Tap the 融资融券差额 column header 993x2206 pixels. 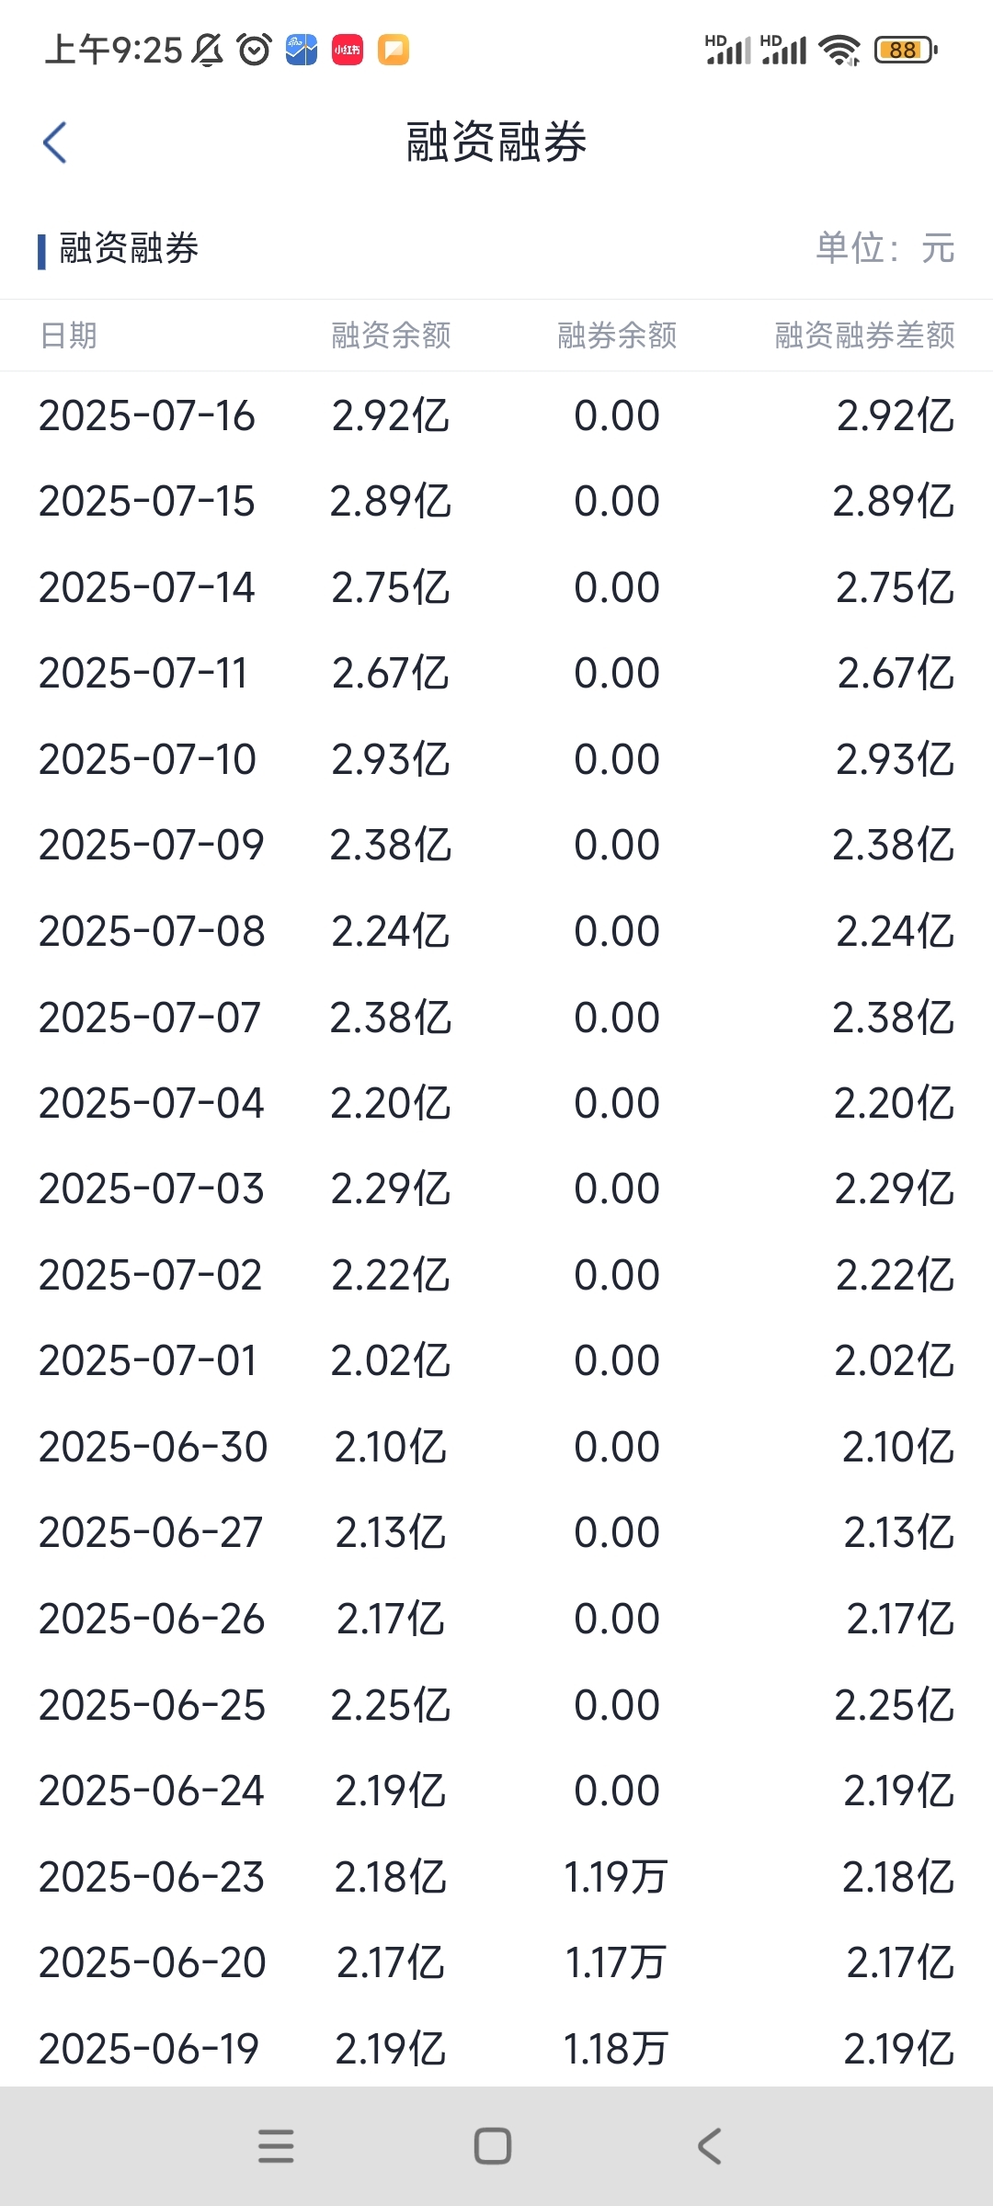[x=864, y=335]
